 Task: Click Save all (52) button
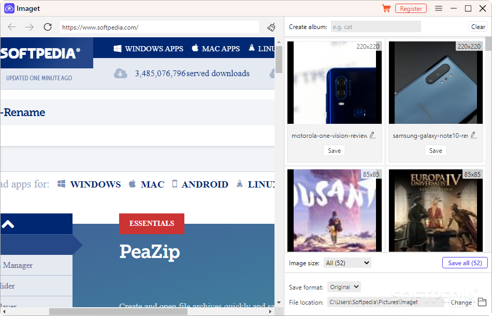tap(465, 263)
